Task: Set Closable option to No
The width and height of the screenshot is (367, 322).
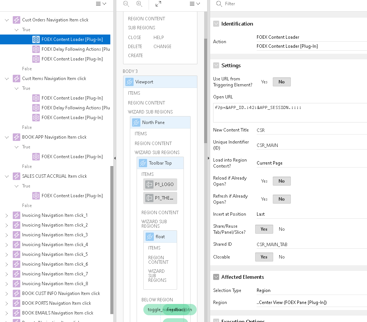Action: click(x=281, y=257)
